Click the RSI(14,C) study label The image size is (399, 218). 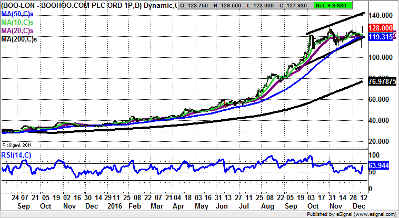click(16, 154)
